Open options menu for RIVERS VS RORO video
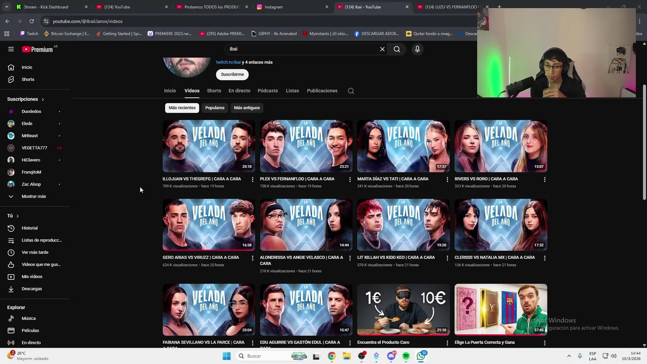Viewport: 647px width, 364px height. [544, 179]
